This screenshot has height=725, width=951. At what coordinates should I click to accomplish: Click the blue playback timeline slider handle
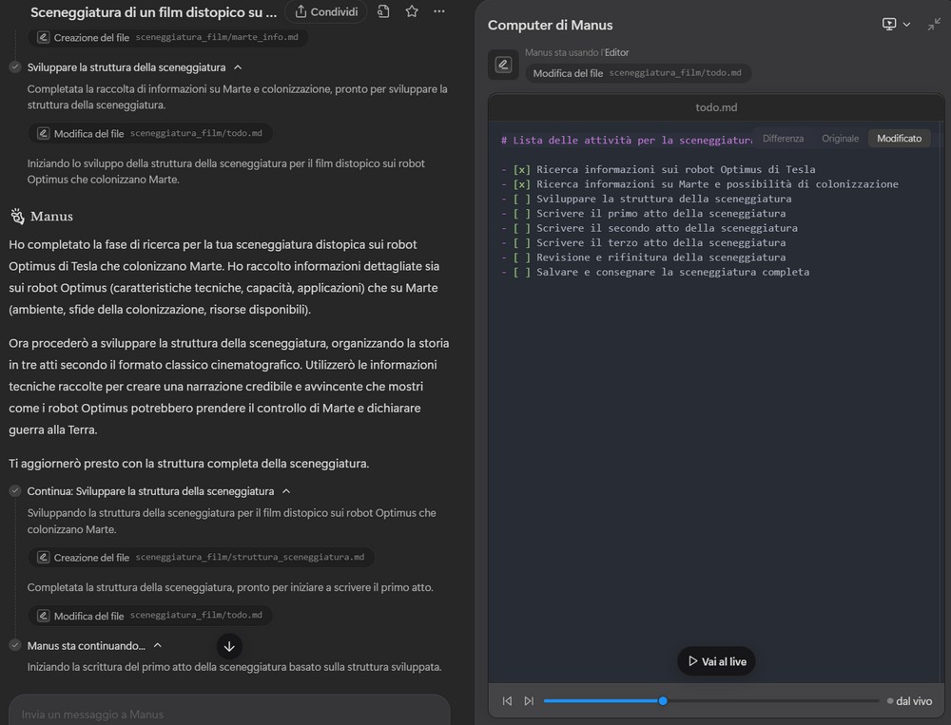663,701
